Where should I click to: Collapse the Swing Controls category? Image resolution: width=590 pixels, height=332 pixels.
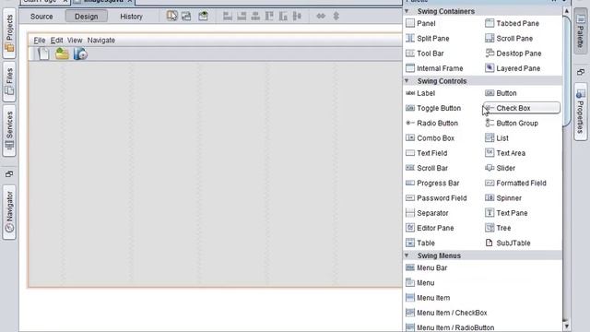(x=407, y=80)
